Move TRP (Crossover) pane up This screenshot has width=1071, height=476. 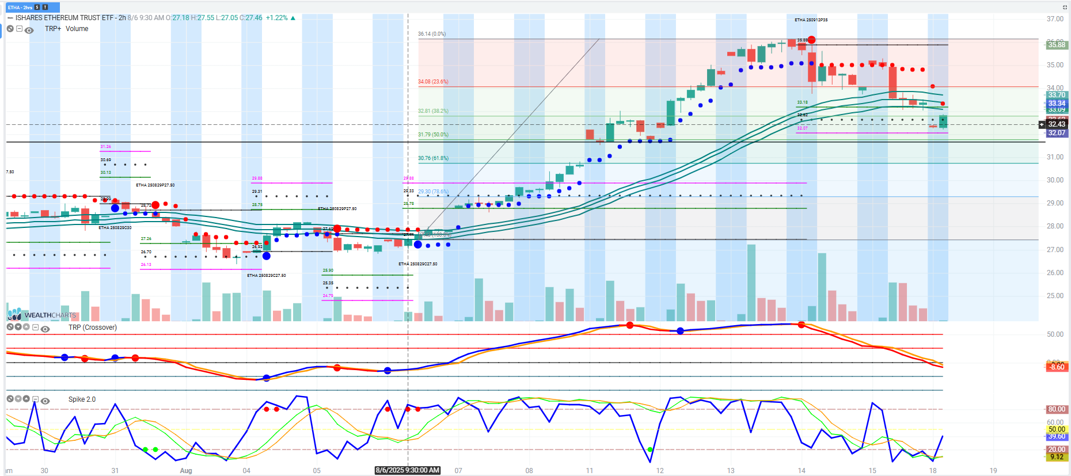tap(26, 327)
